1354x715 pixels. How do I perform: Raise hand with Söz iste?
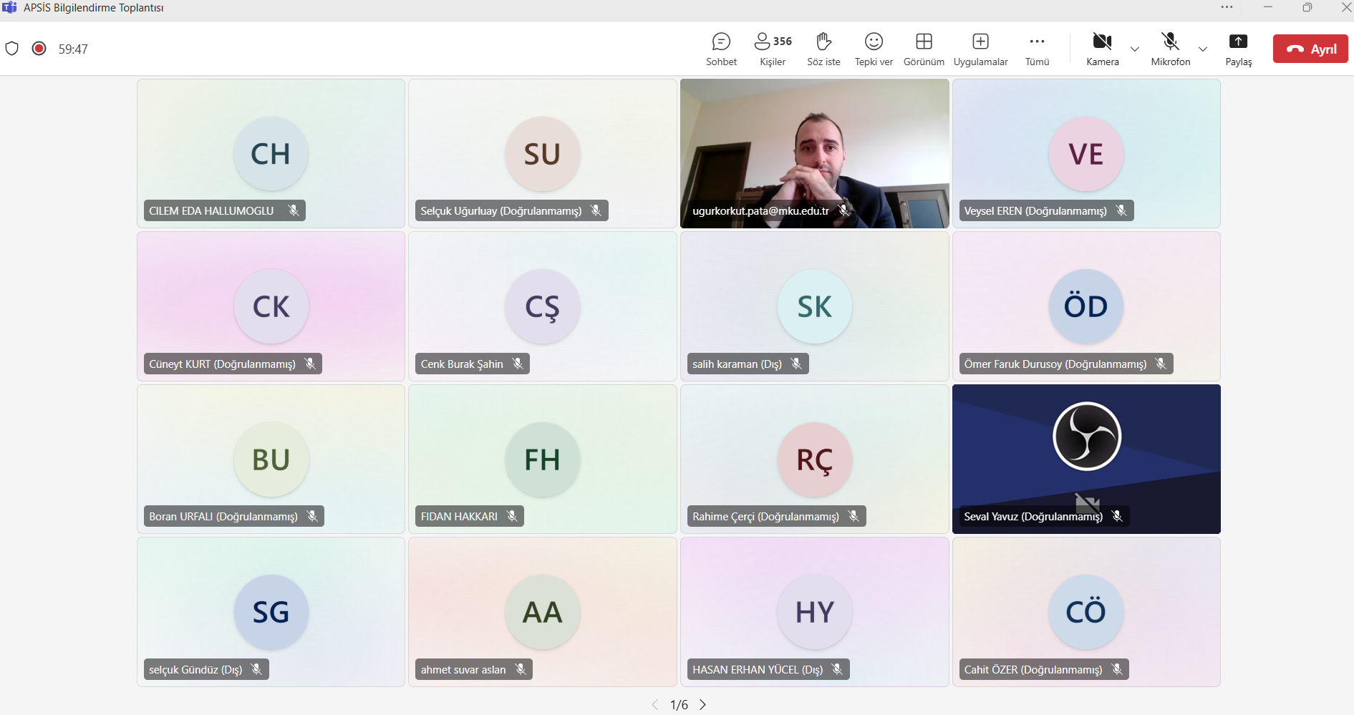(823, 49)
